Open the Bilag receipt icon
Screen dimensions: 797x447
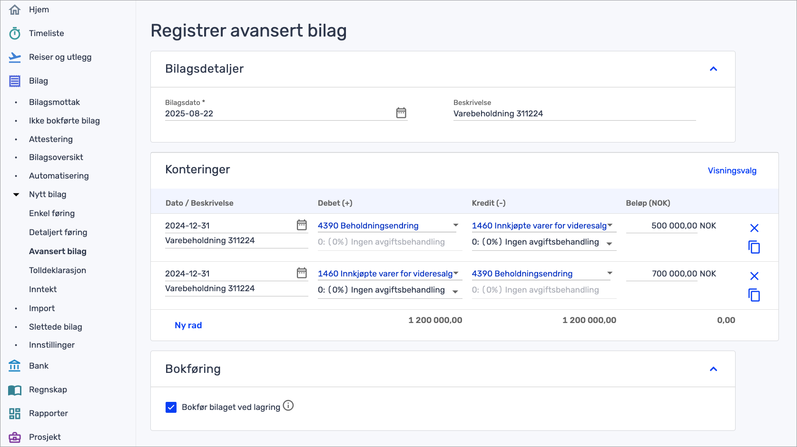tap(14, 80)
